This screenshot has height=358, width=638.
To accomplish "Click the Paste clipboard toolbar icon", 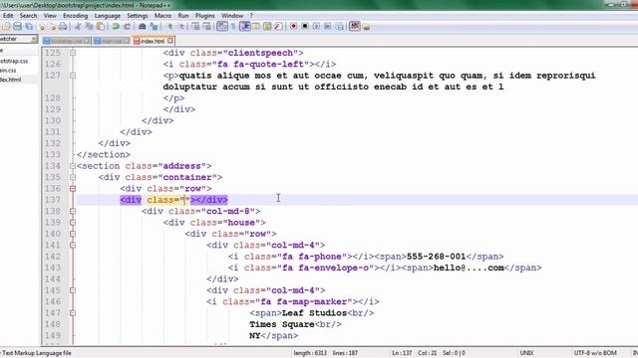I will click(100, 27).
